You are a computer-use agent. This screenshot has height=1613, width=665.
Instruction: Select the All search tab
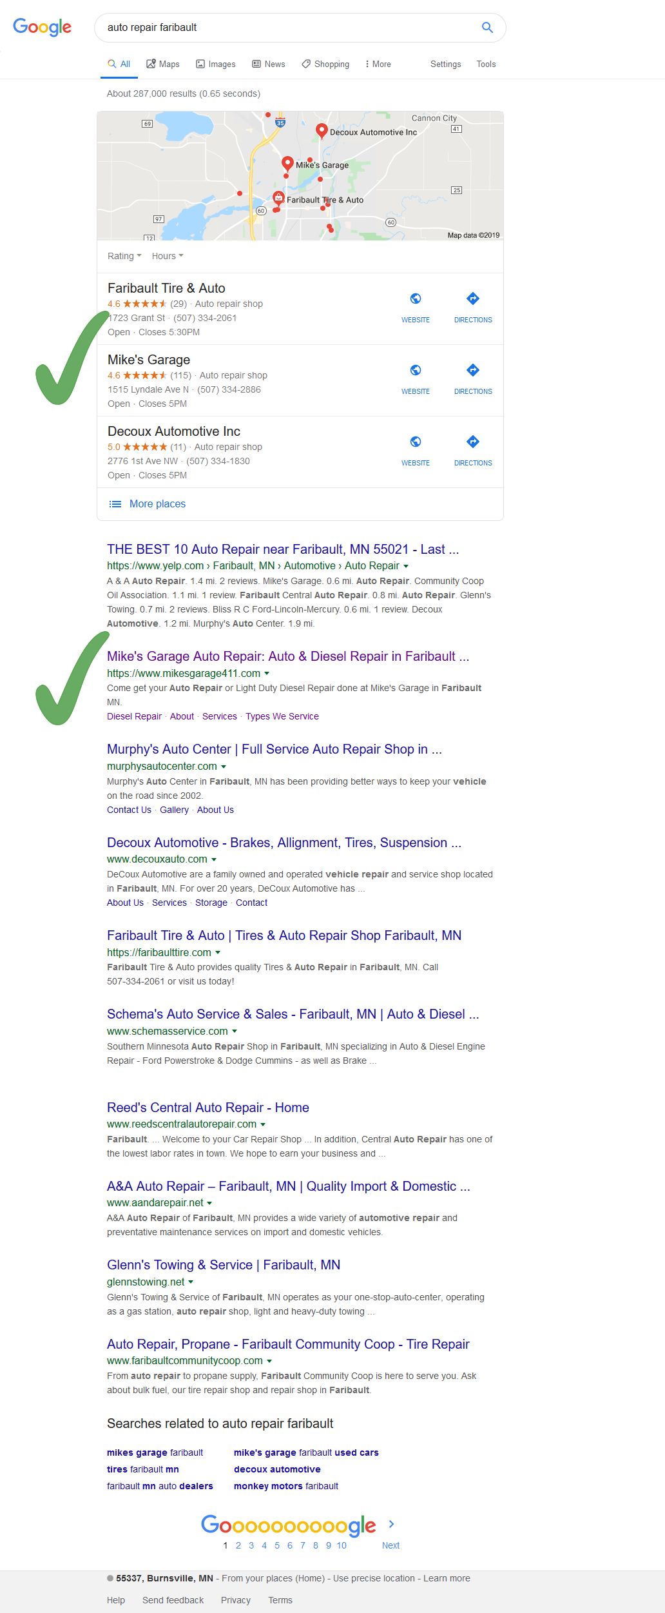pos(119,64)
